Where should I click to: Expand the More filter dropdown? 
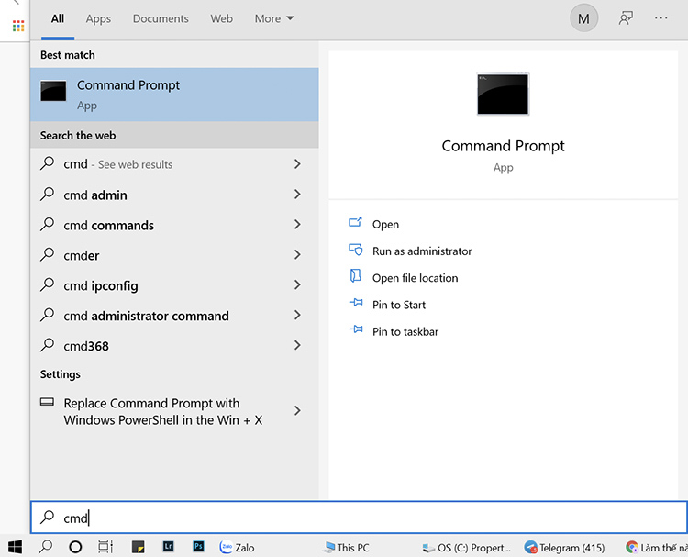pos(274,19)
